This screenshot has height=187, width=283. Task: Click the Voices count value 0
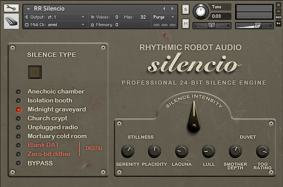click(x=117, y=17)
